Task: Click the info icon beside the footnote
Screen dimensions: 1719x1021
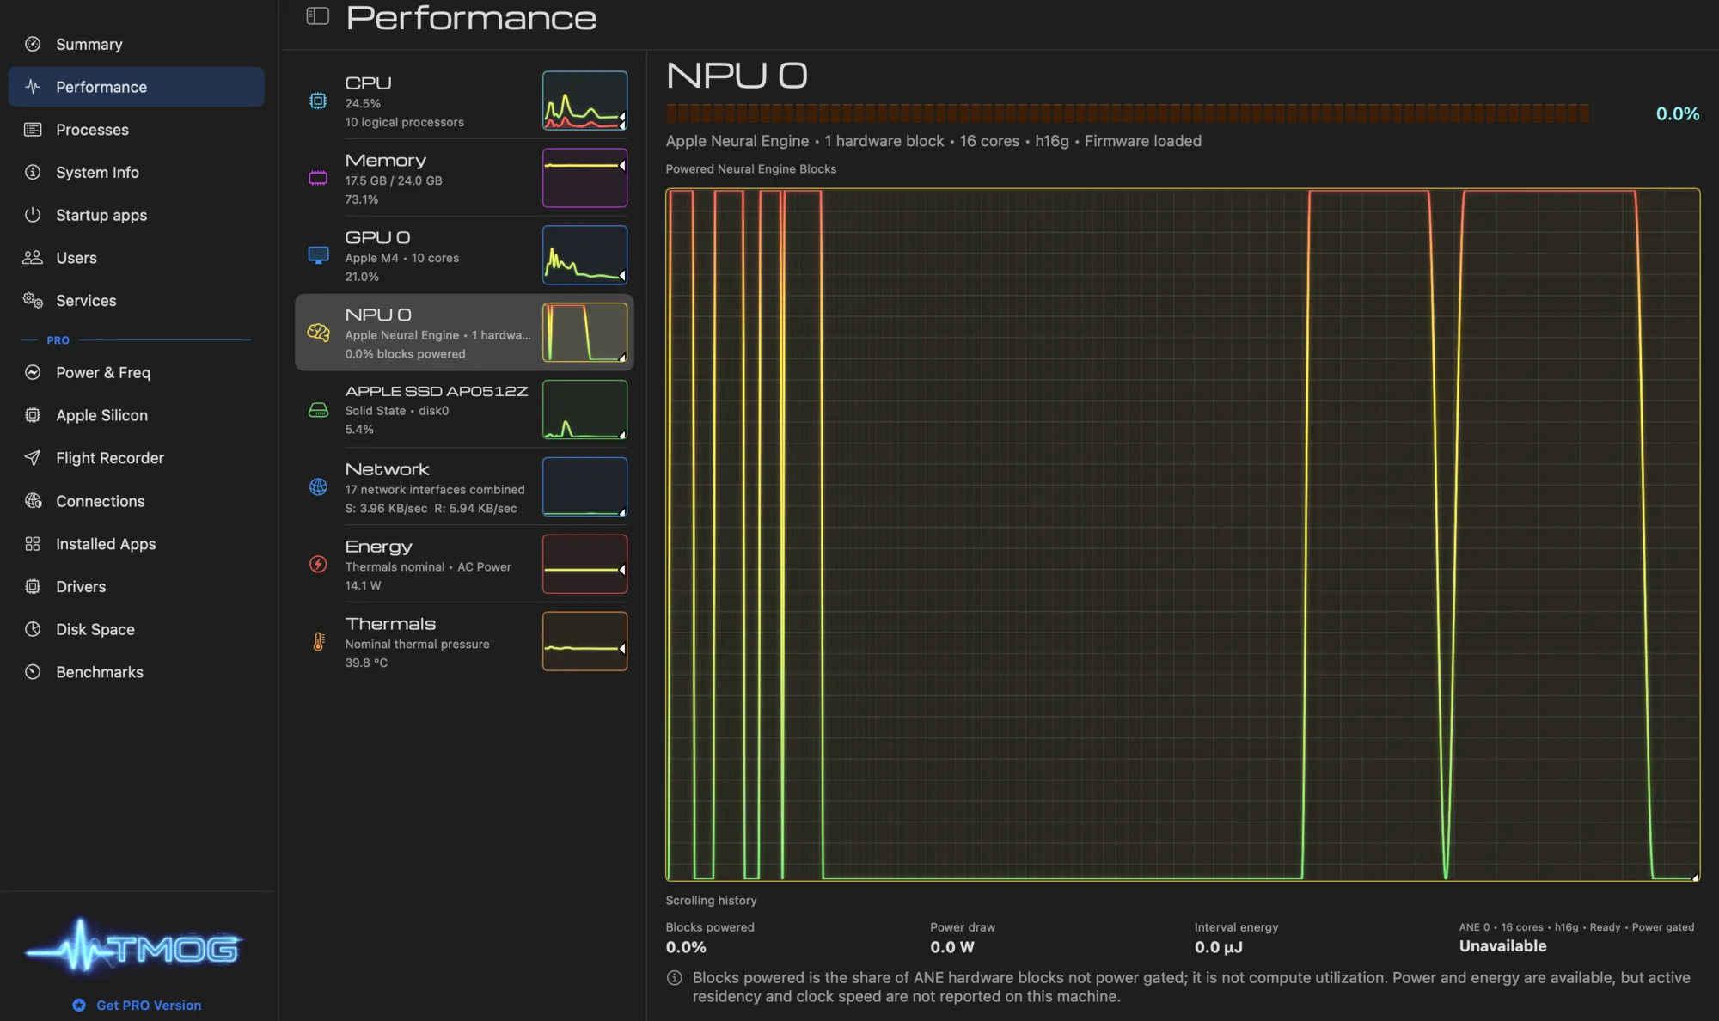Action: point(675,978)
